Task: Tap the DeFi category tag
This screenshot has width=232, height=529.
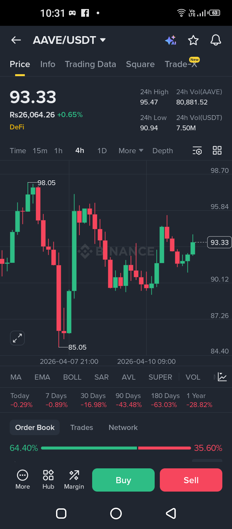Action: tap(17, 127)
